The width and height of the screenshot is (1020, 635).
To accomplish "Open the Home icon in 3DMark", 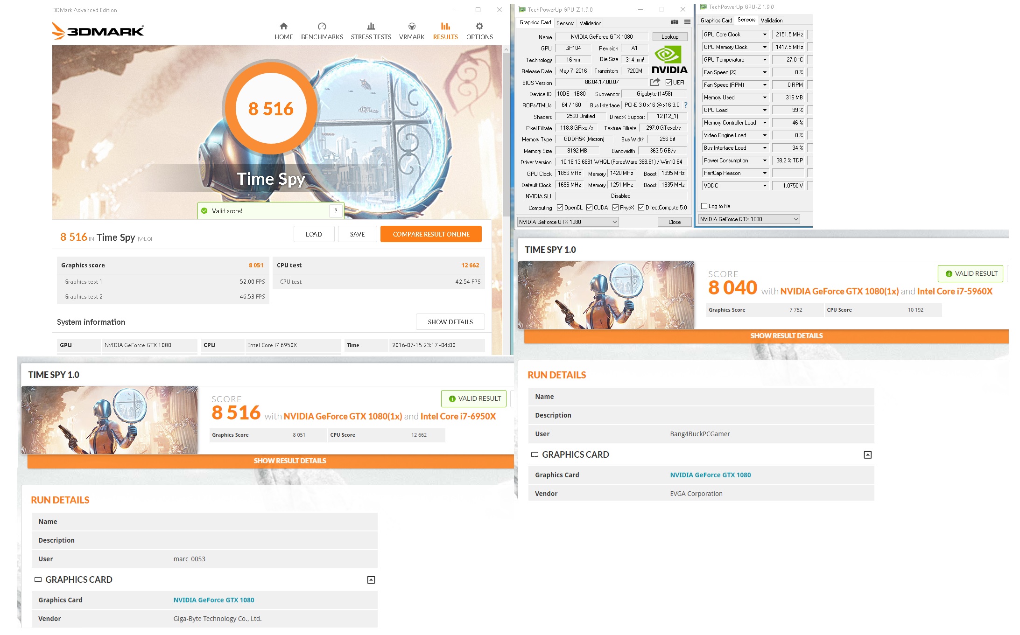I will 283,26.
